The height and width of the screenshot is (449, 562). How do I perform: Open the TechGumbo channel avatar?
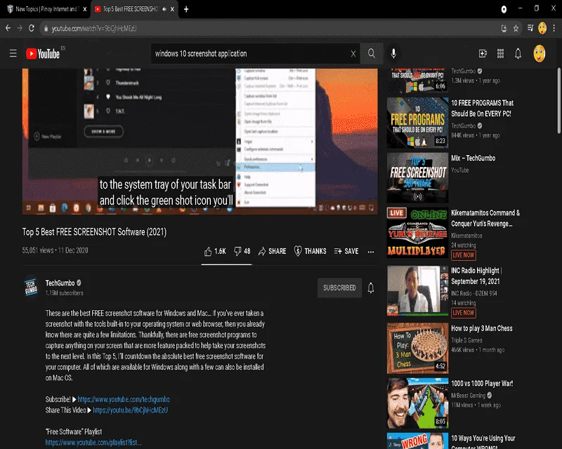31,287
